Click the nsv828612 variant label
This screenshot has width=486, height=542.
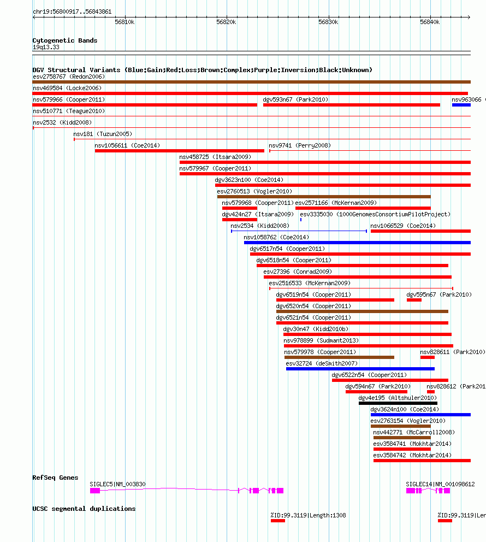pyautogui.click(x=457, y=386)
